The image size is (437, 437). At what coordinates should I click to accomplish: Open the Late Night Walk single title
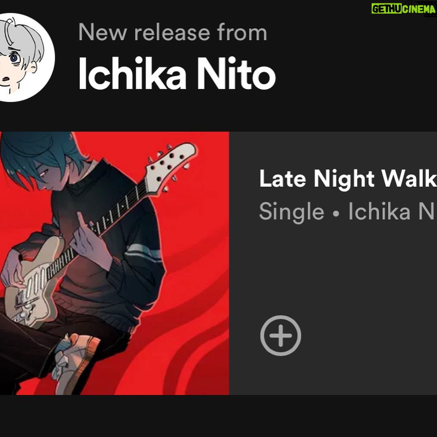(x=348, y=179)
